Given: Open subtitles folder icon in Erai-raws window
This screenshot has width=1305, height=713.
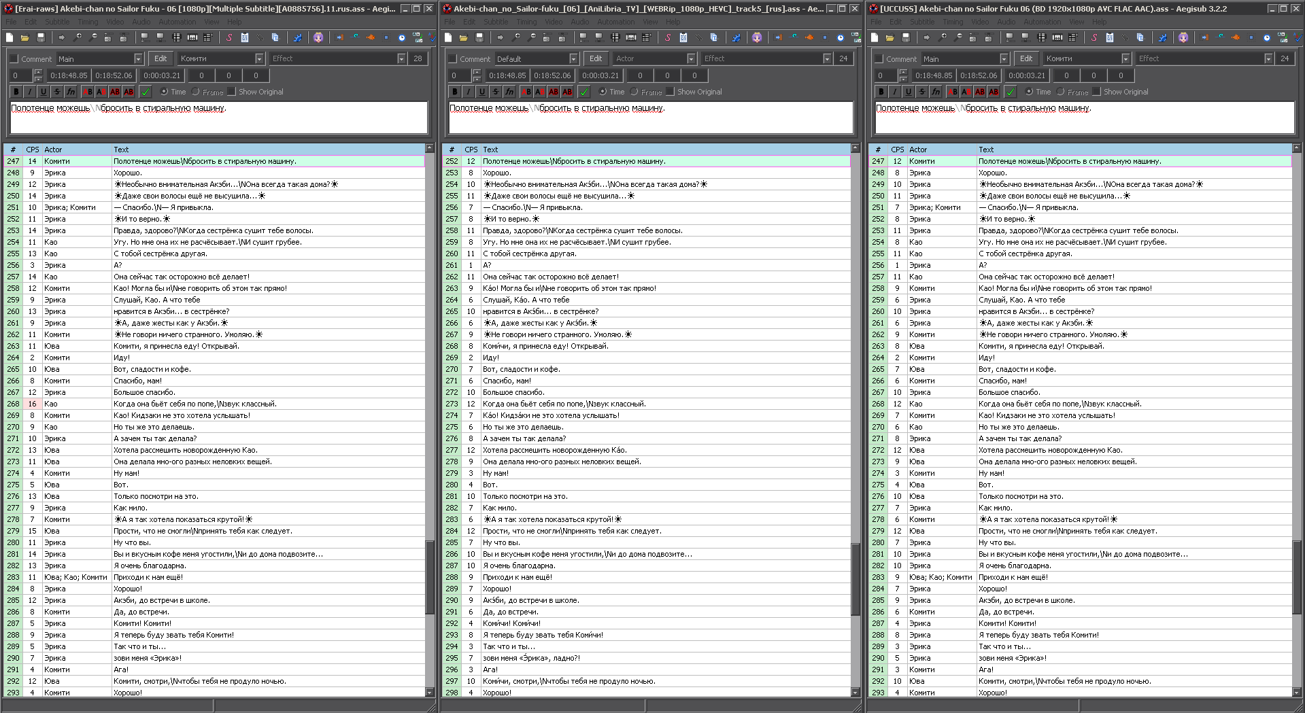Looking at the screenshot, I should click(25, 37).
